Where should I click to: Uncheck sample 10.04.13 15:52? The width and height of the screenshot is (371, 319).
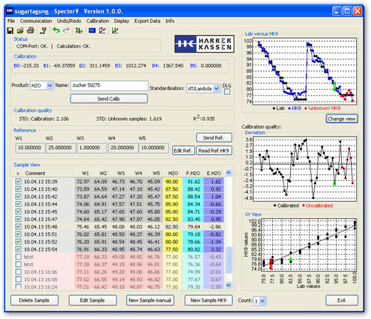tap(19, 242)
